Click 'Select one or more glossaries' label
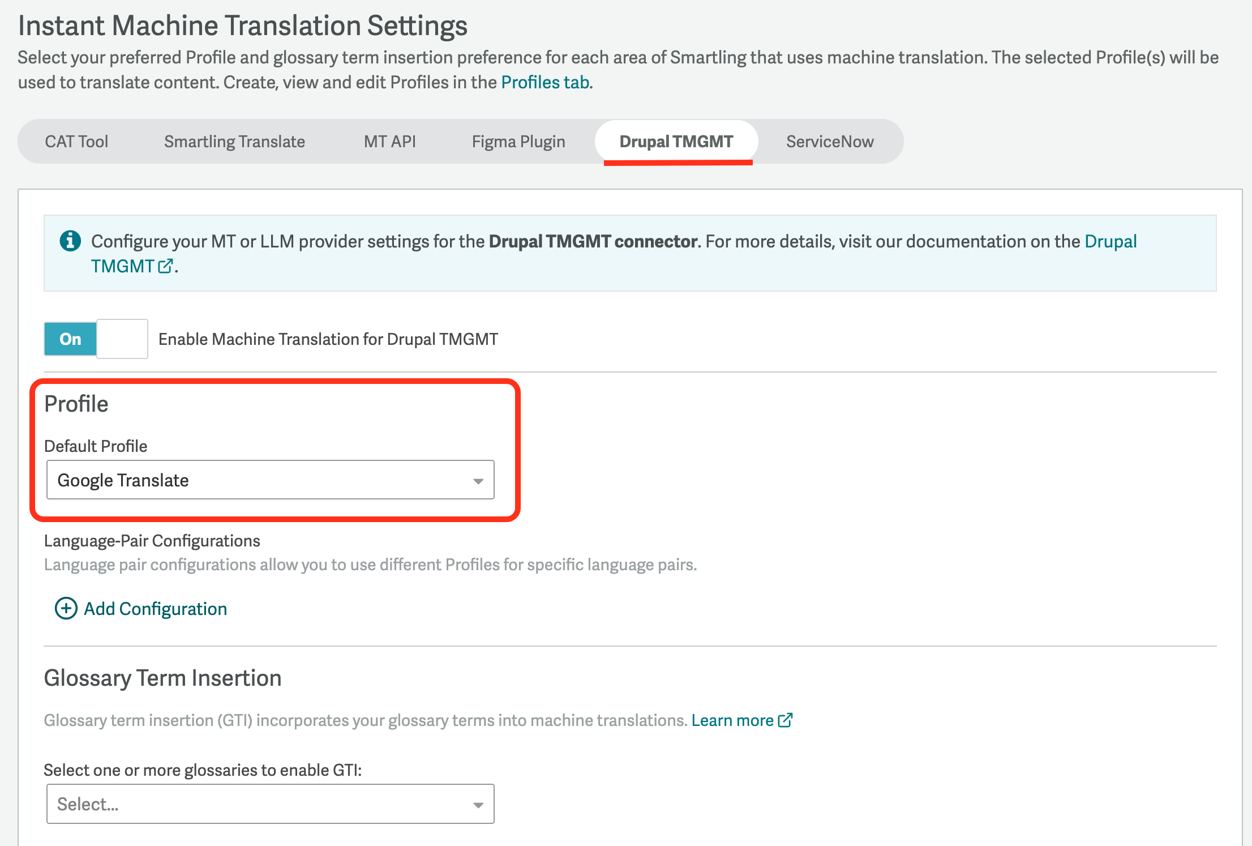 203,770
